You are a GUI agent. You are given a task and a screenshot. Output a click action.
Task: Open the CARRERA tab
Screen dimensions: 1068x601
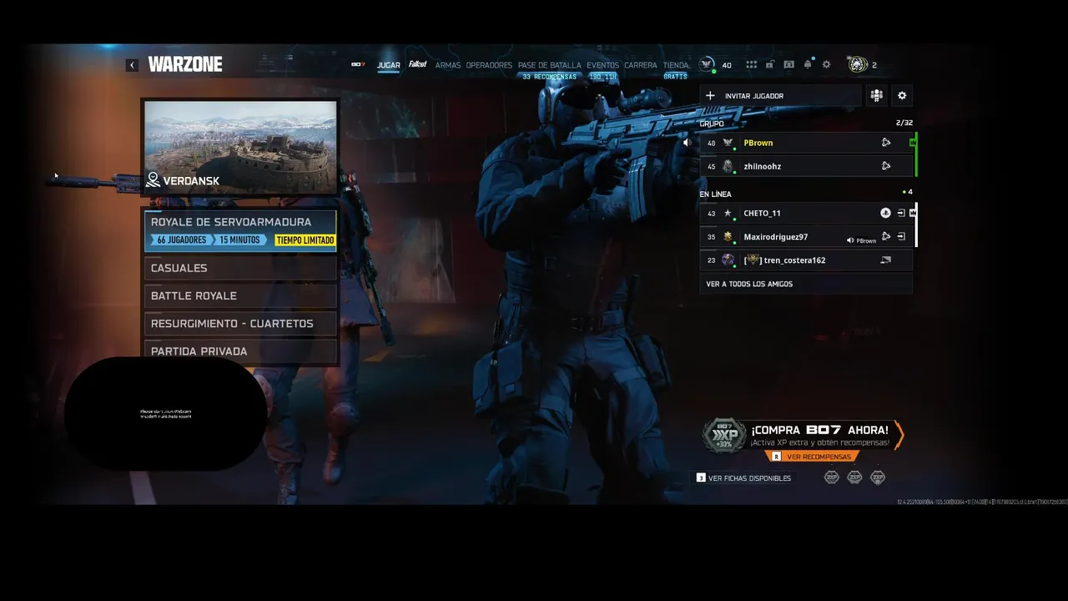(641, 65)
